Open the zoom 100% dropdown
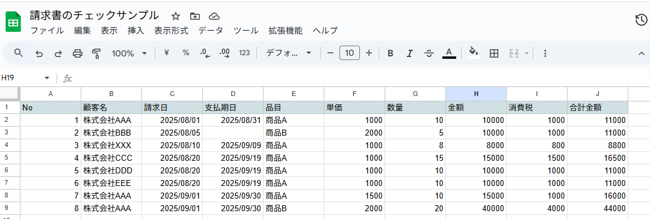The width and height of the screenshot is (650, 219). (129, 53)
